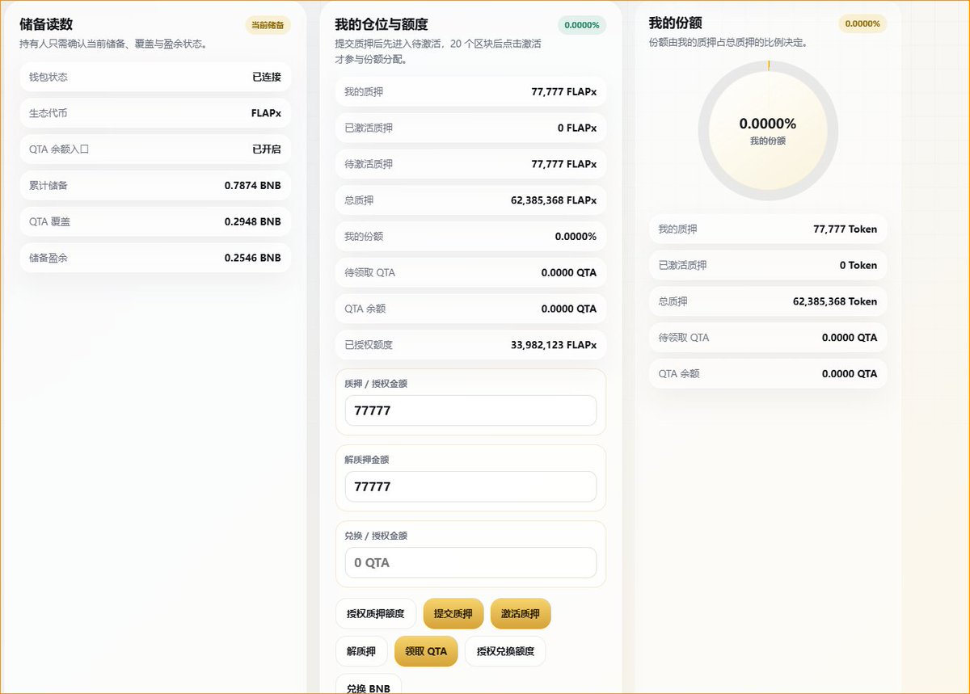Click the 钱包状态 已连接 row
The image size is (970, 694).
point(155,77)
